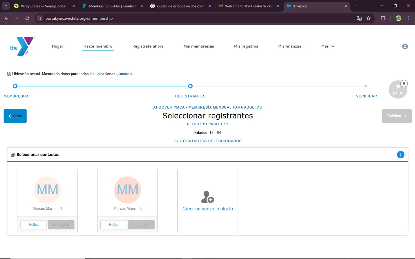
Task: Open the Chrome three-dot menu
Action: (x=409, y=18)
